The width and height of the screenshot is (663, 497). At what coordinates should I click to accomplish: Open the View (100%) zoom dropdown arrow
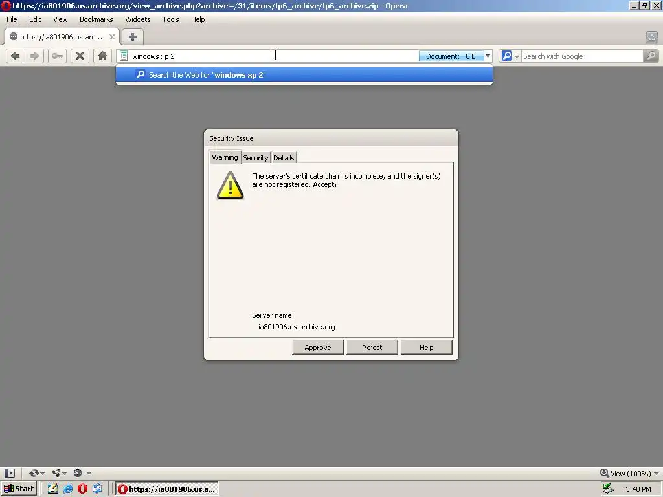click(x=657, y=473)
